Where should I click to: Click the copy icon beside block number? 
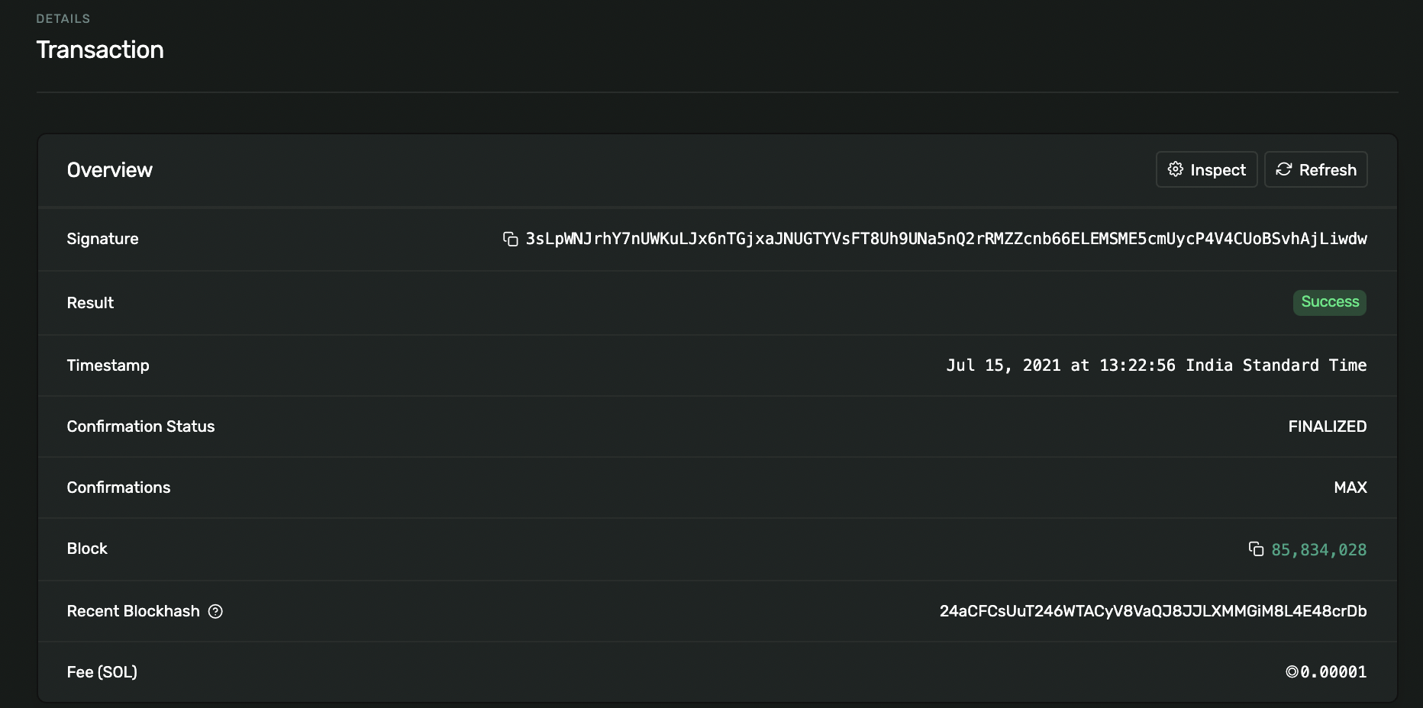(x=1256, y=549)
